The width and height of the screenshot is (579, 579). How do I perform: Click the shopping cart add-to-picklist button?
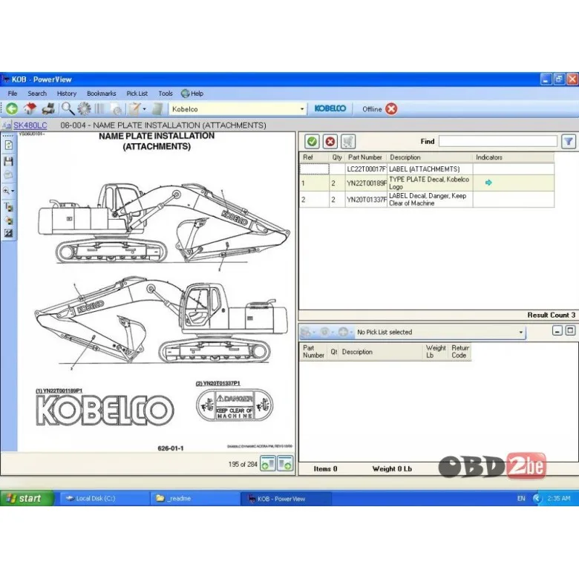point(348,142)
